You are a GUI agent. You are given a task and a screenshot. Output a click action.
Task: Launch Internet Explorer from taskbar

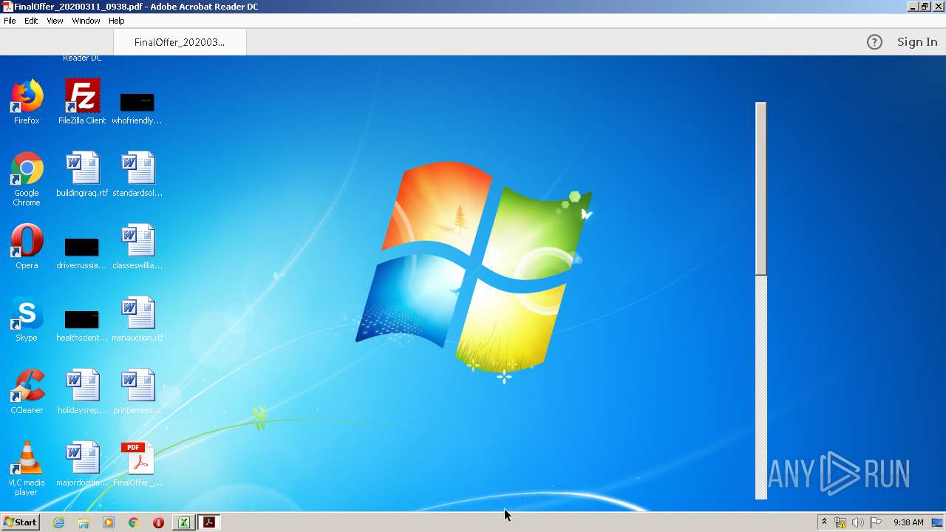(x=58, y=522)
